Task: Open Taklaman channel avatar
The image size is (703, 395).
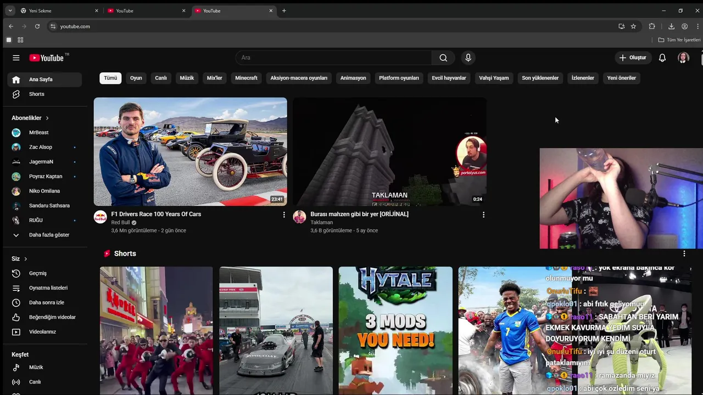Action: click(x=299, y=217)
